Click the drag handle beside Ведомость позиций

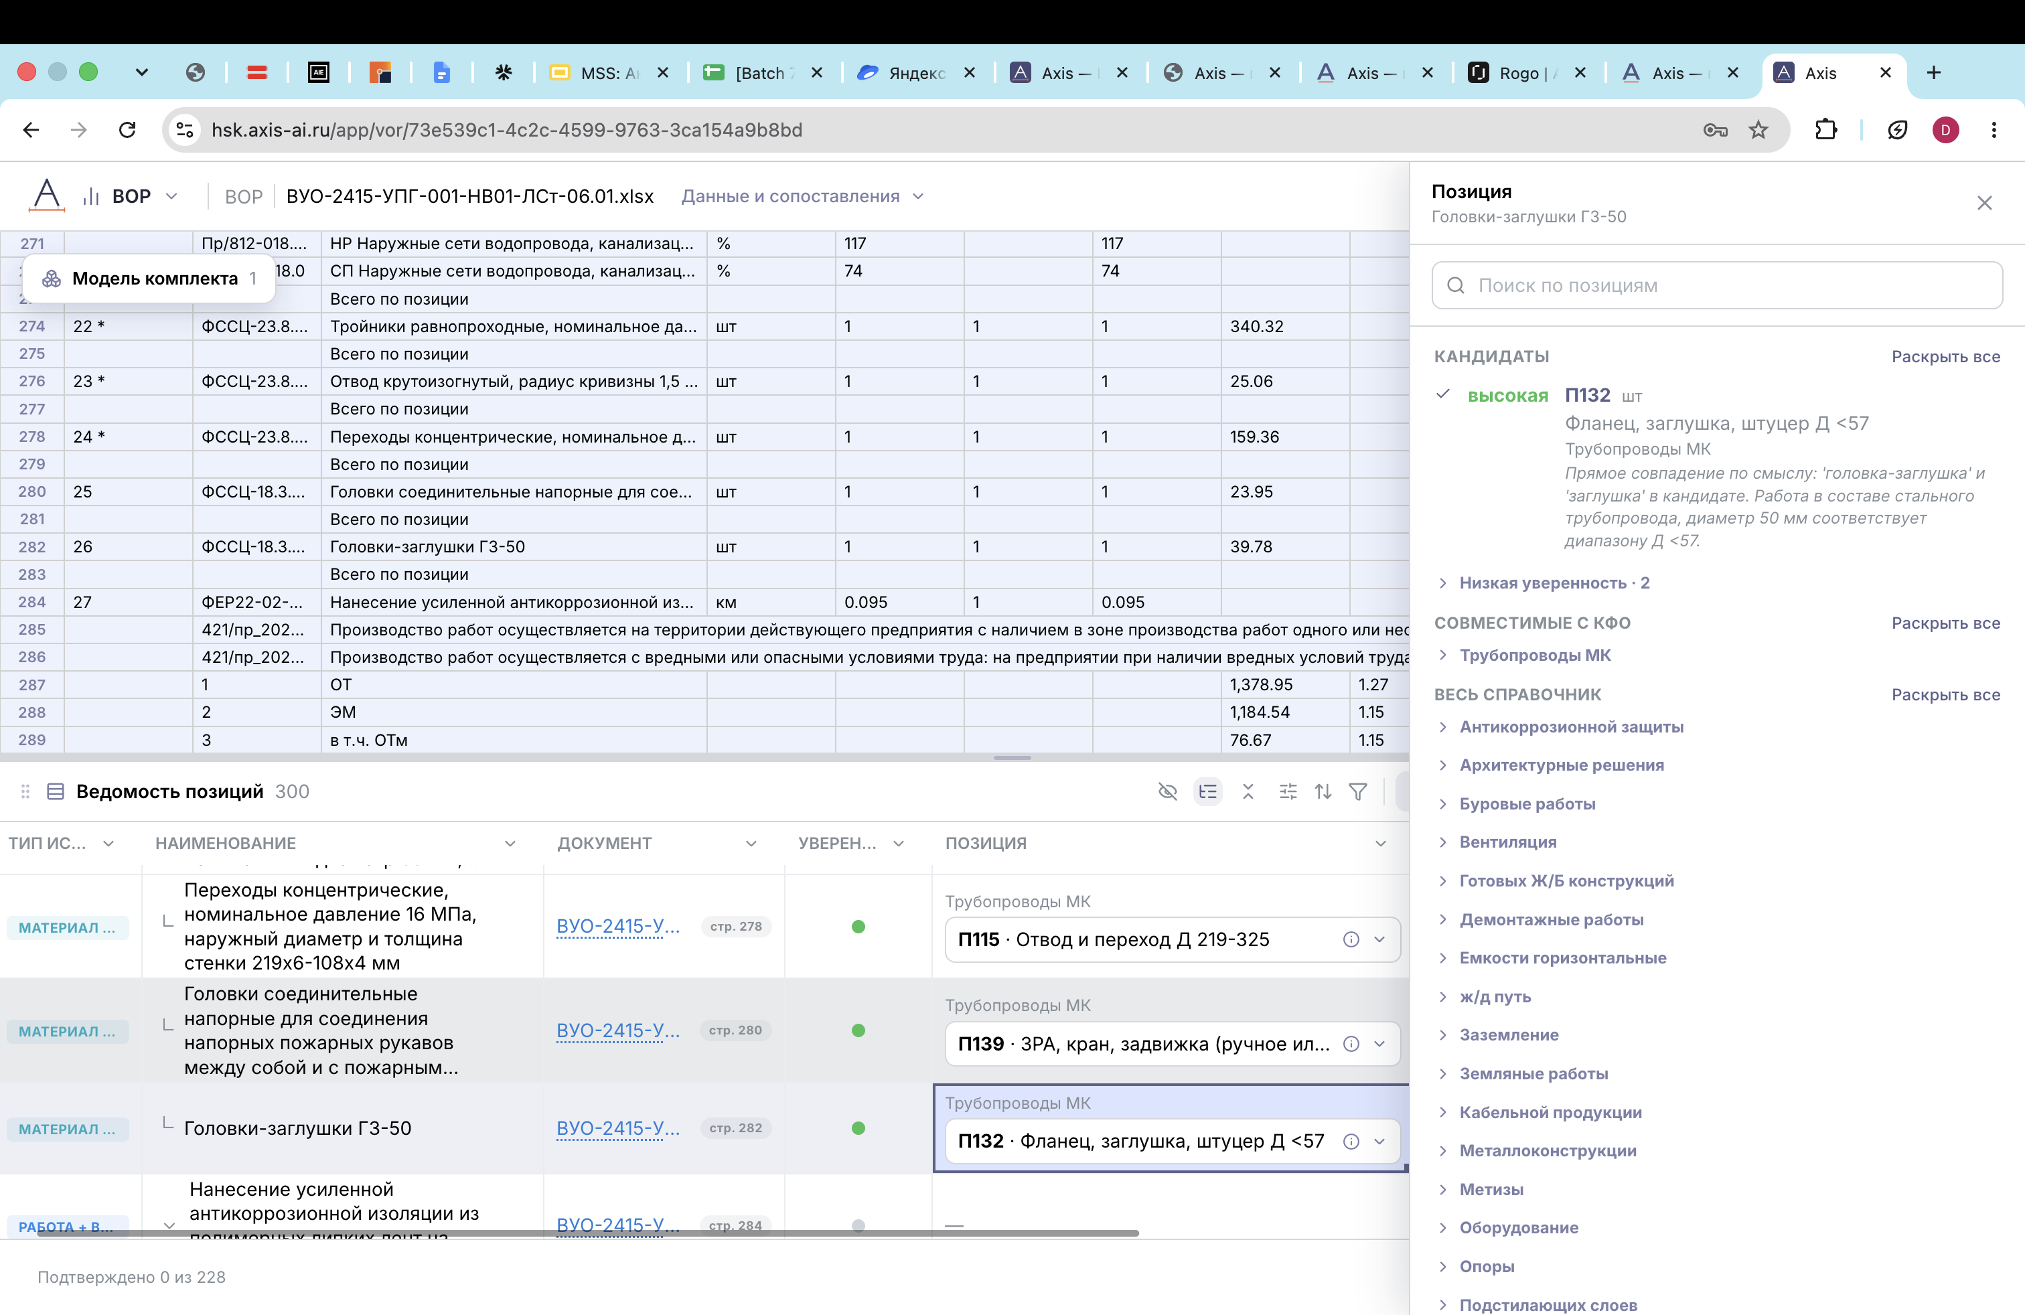tap(25, 792)
